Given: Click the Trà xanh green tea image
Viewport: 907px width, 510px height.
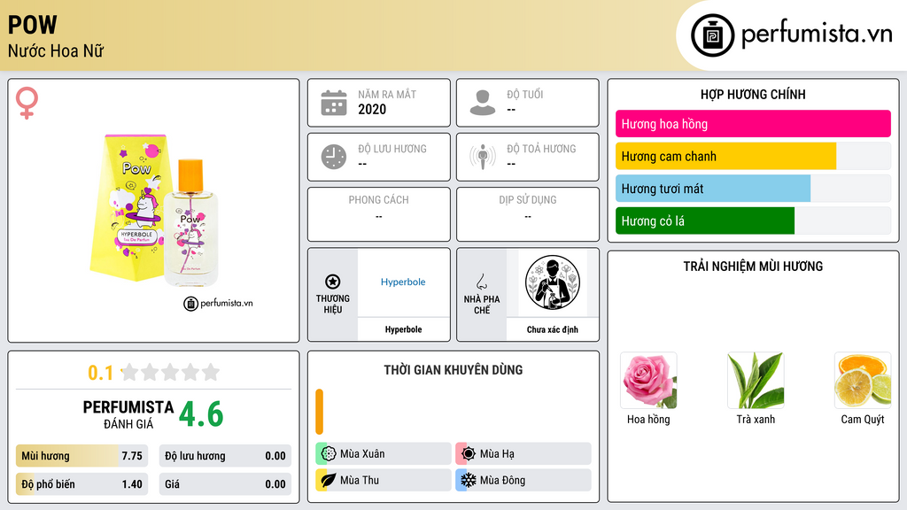Looking at the screenshot, I should (756, 381).
